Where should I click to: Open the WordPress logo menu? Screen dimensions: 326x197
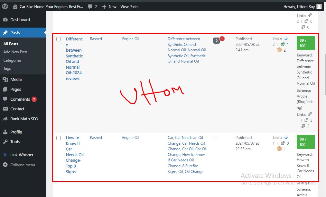click(5, 6)
